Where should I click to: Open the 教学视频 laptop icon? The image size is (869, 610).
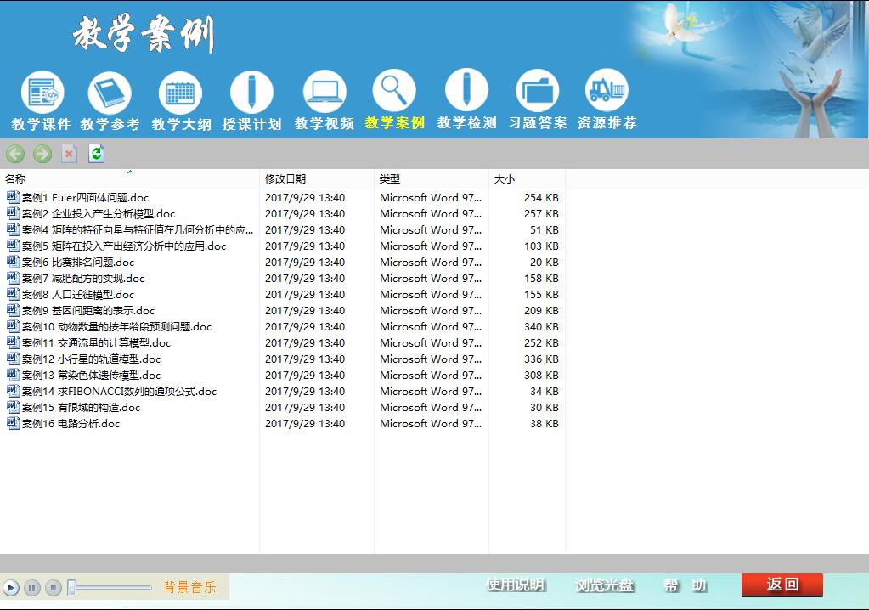click(x=324, y=92)
